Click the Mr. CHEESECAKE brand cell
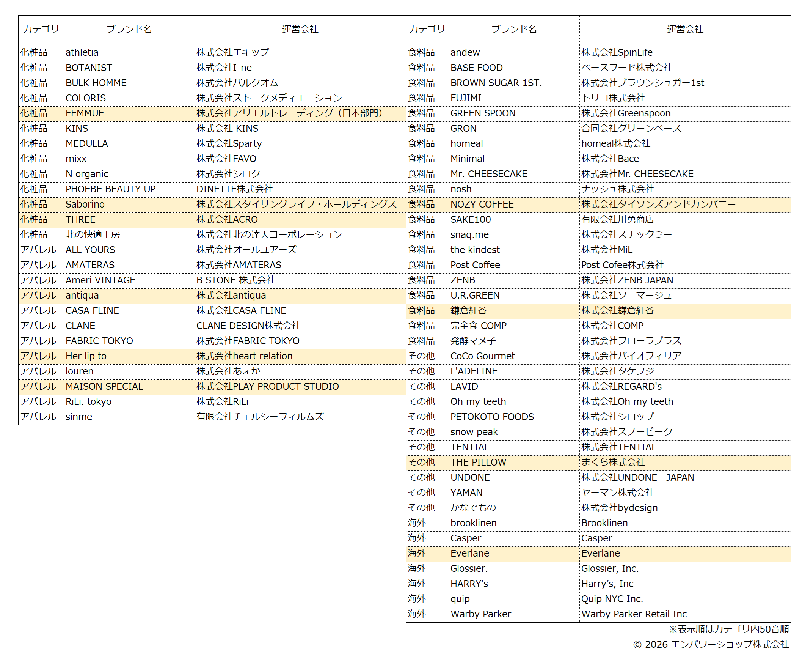791x653 pixels. 489,174
